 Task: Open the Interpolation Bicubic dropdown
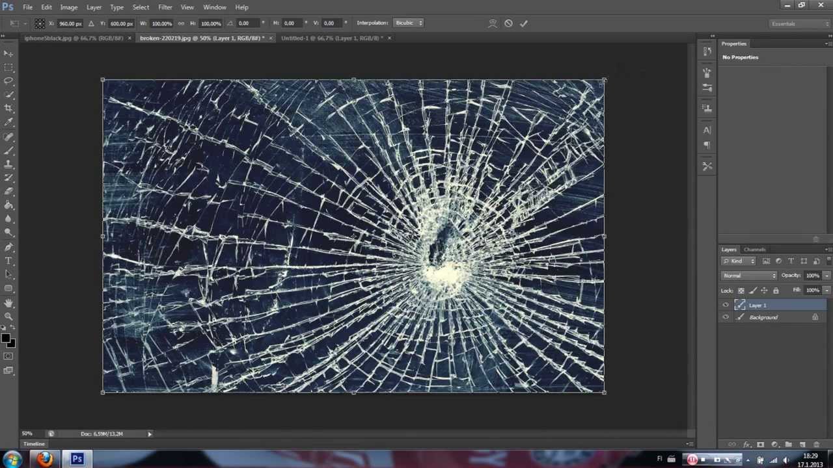click(409, 23)
